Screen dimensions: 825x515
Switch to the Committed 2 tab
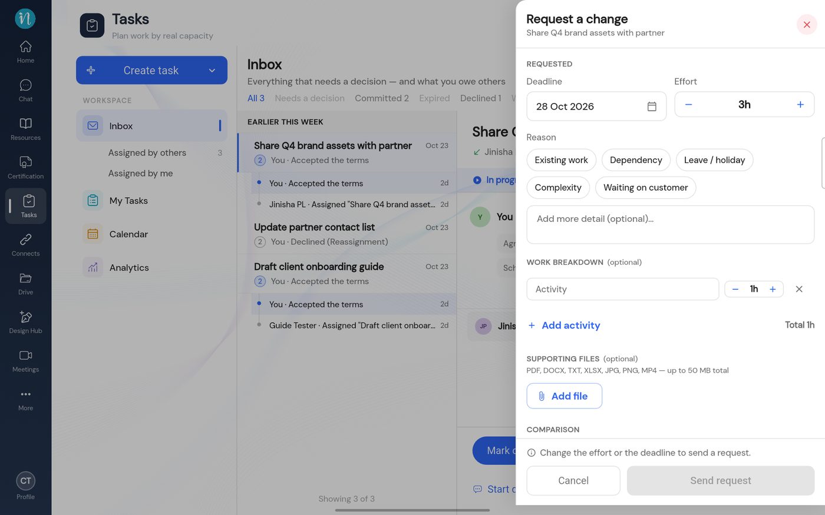pyautogui.click(x=382, y=98)
